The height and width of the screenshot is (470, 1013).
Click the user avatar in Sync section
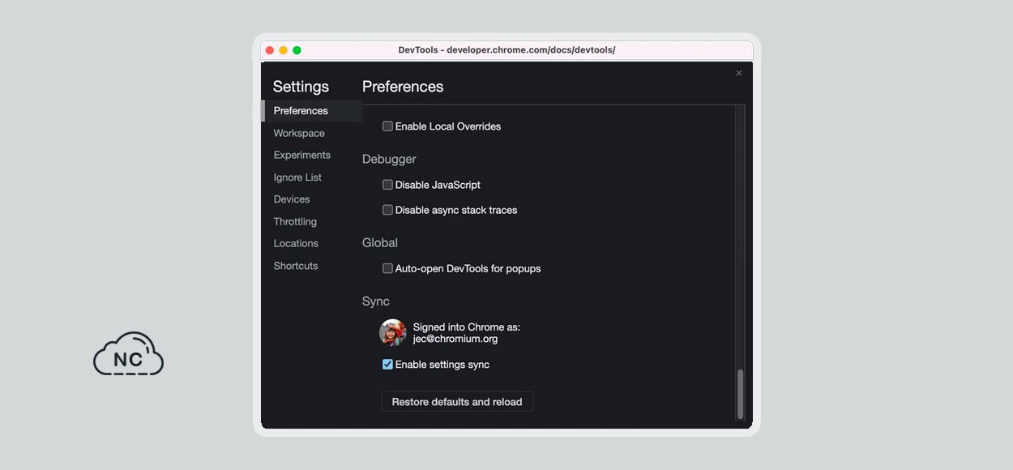point(393,332)
